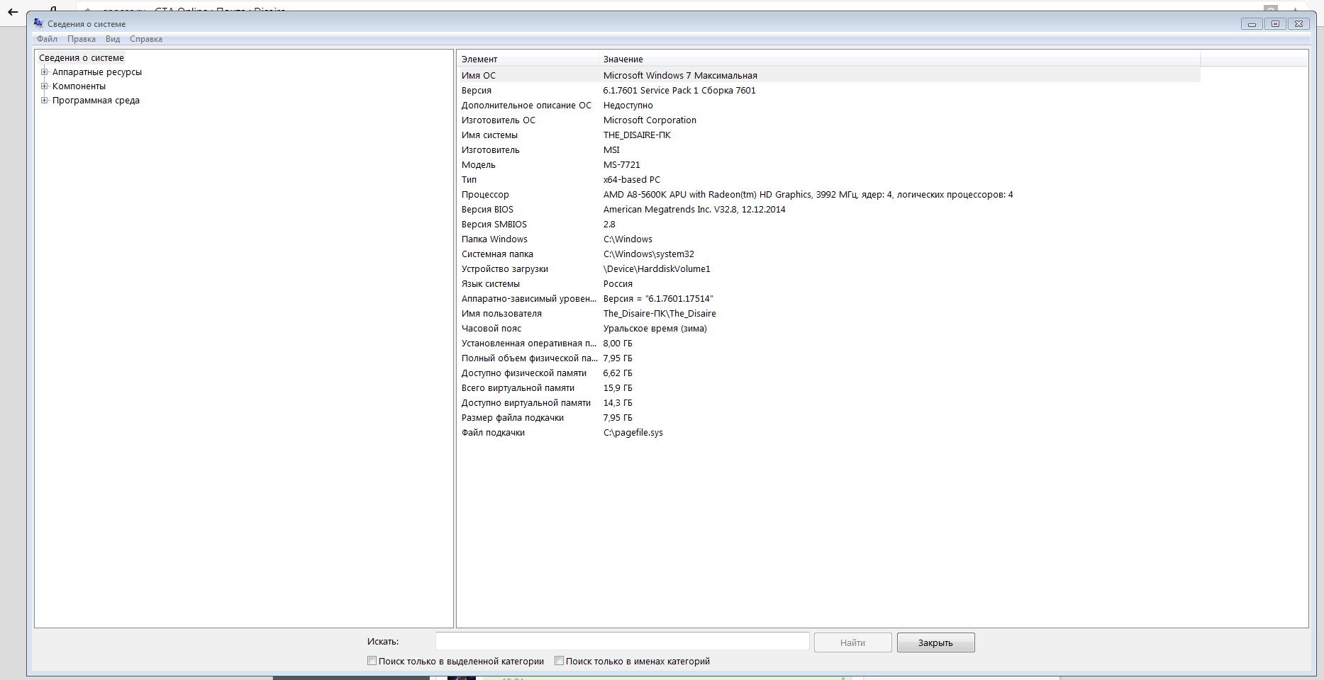
Task: Expand the Программная среда tree node
Action: [44, 101]
